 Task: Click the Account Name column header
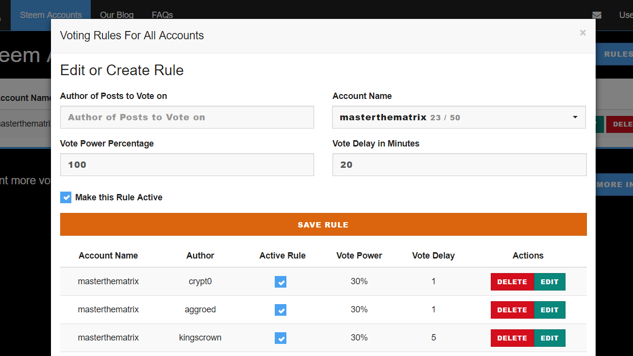(108, 256)
